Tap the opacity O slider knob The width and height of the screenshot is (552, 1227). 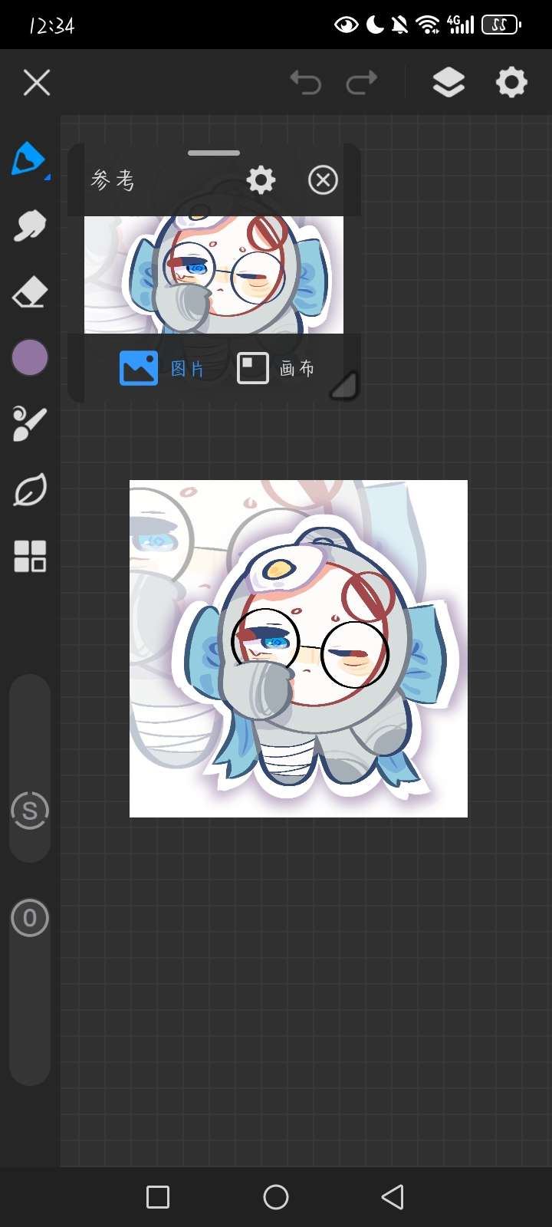(30, 918)
